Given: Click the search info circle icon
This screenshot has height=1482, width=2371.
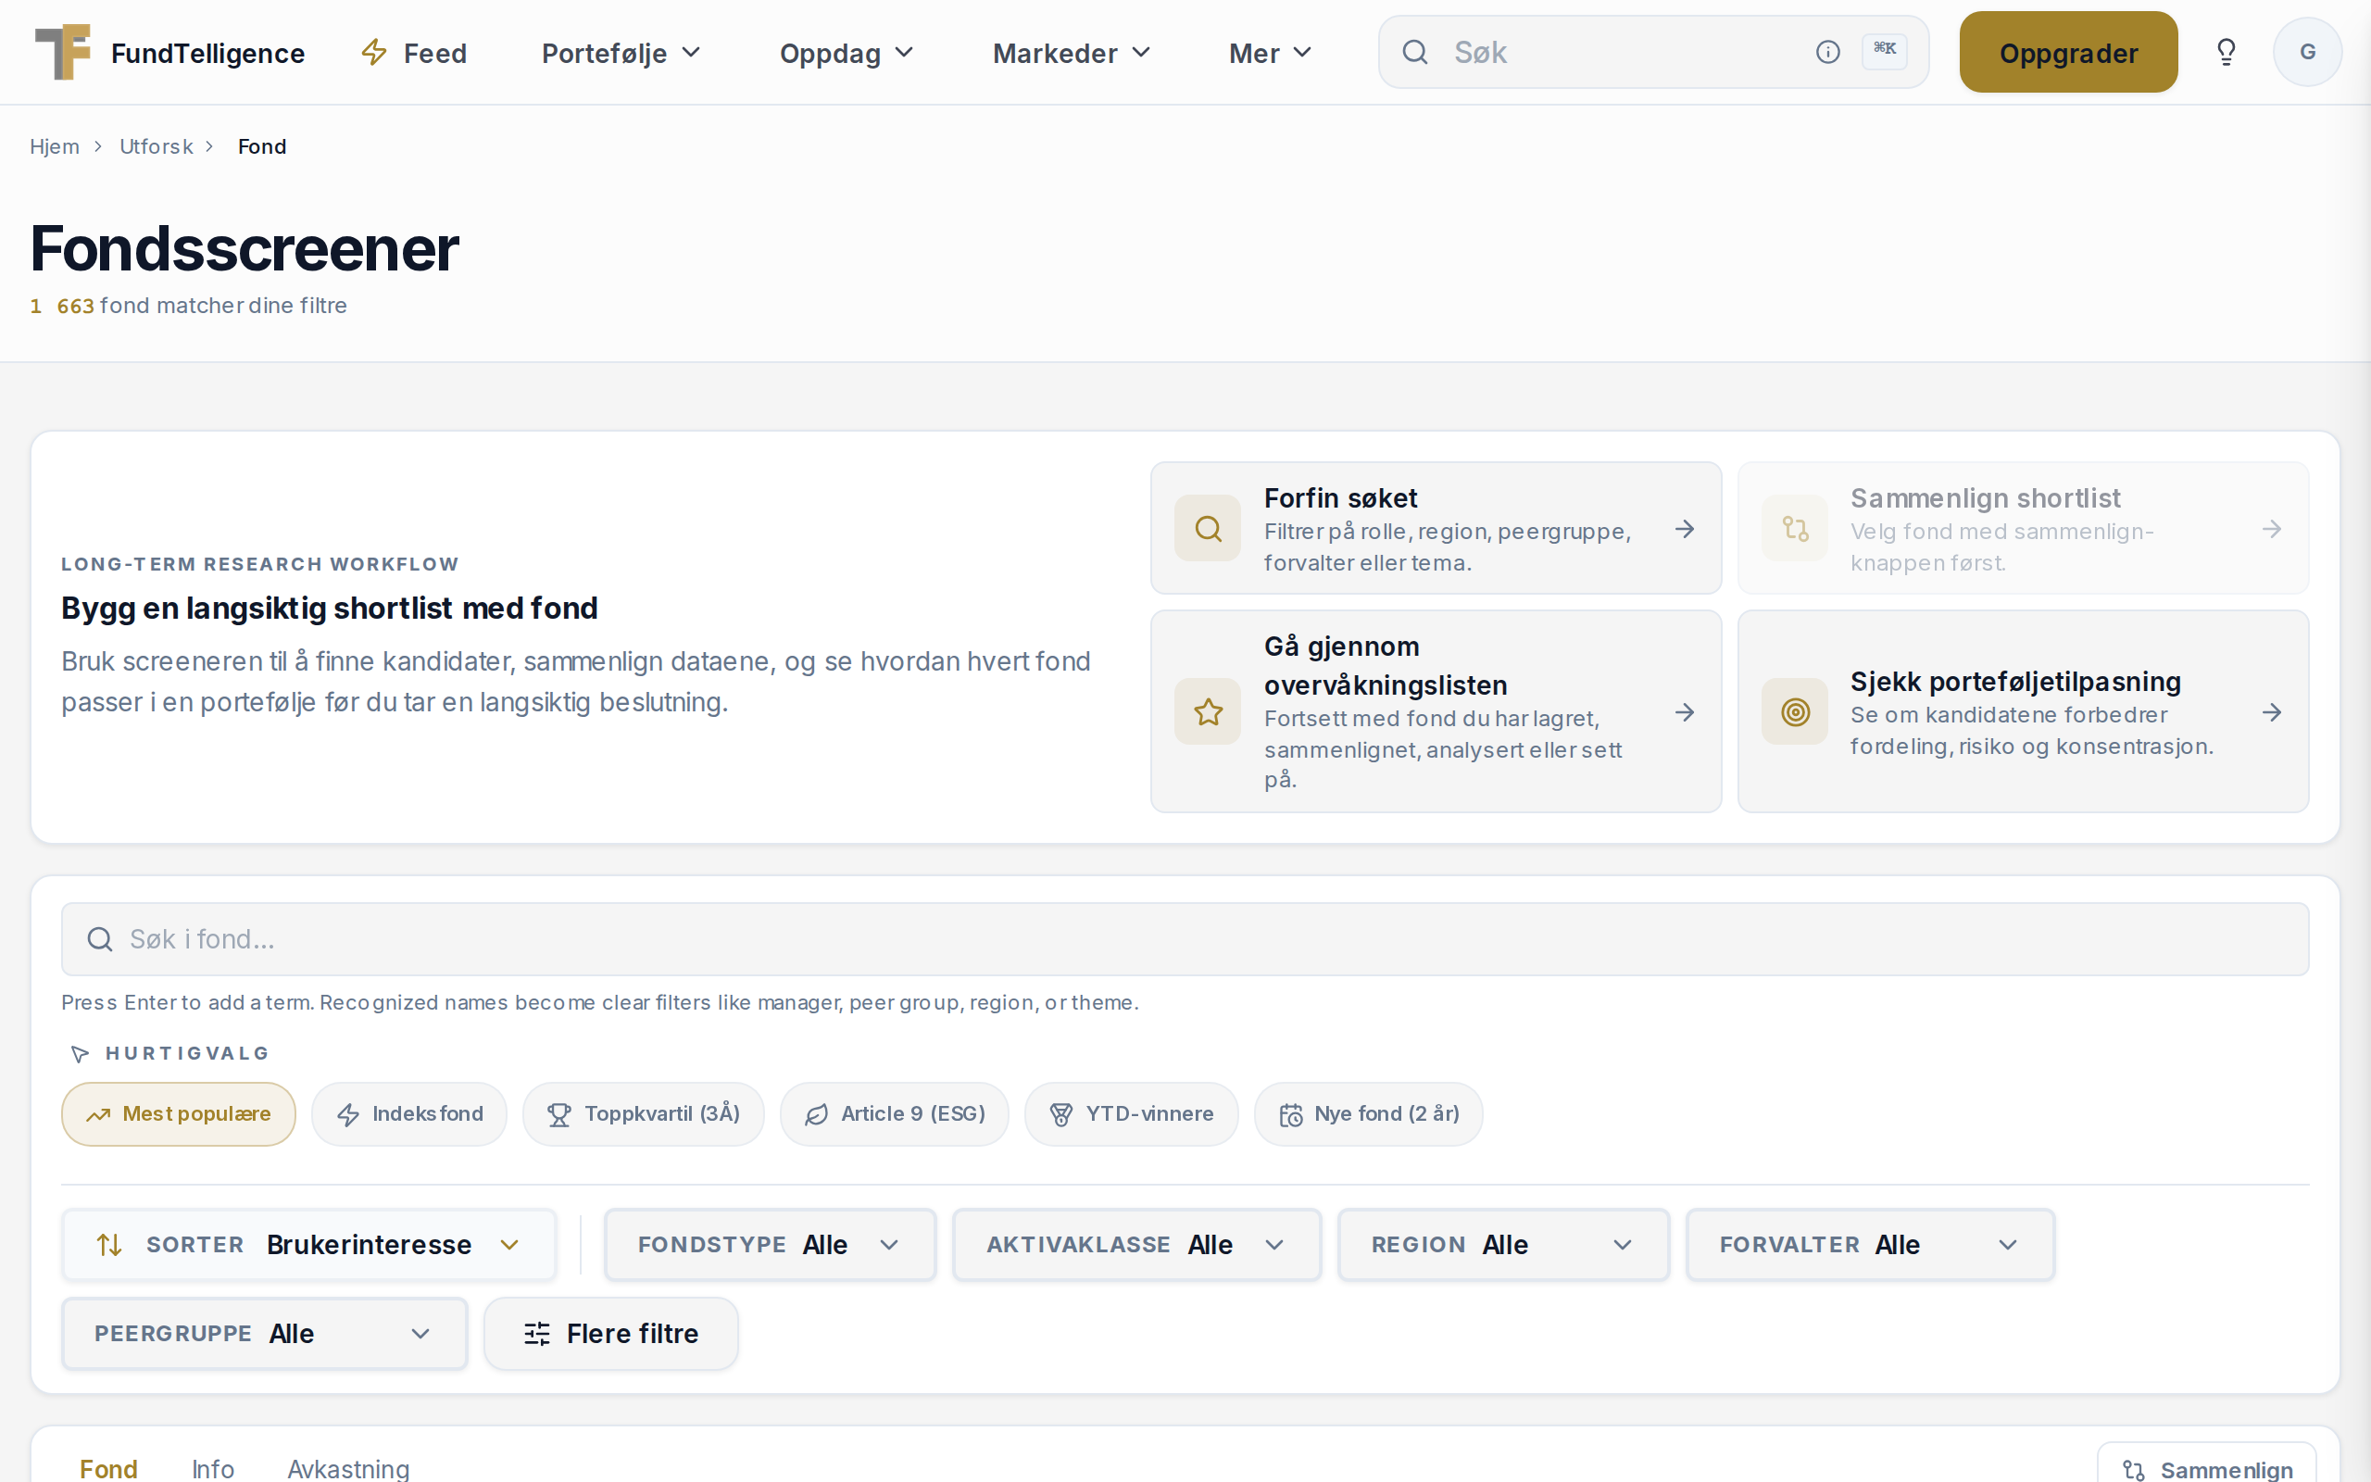Looking at the screenshot, I should pos(1827,52).
